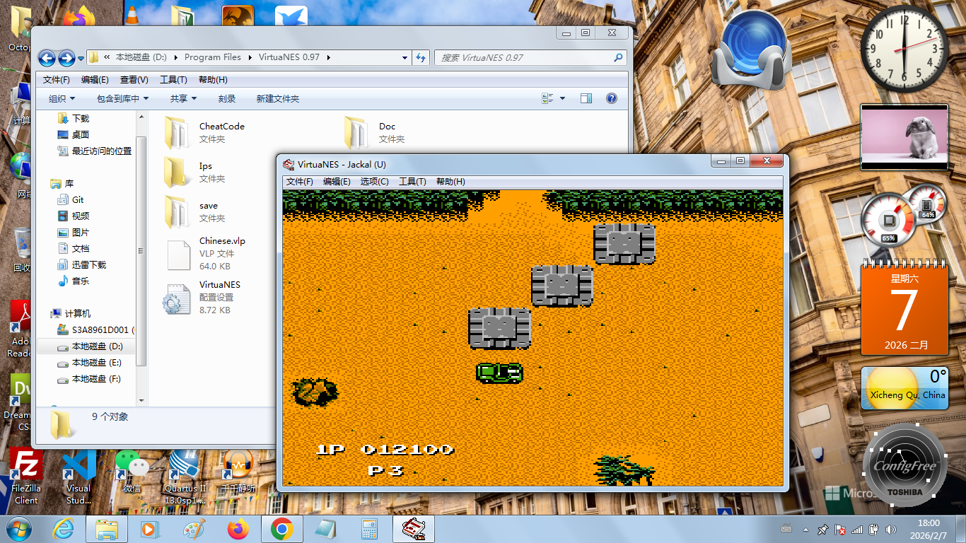966x543 pixels.
Task: Click the 新建文件夹 button
Action: point(277,99)
